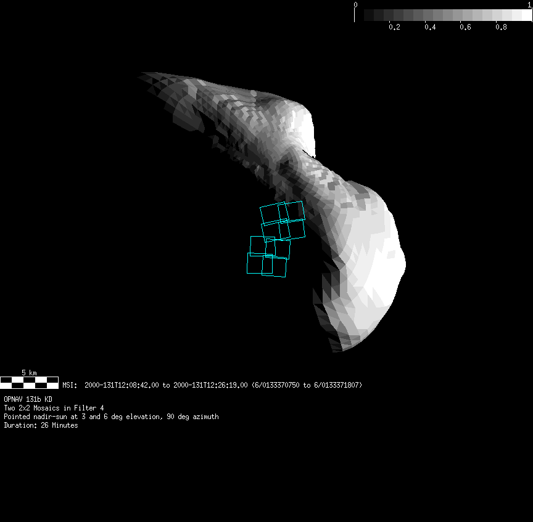Click the 0.6 tick label on the color scale
This screenshot has height=522, width=533.
[x=465, y=27]
